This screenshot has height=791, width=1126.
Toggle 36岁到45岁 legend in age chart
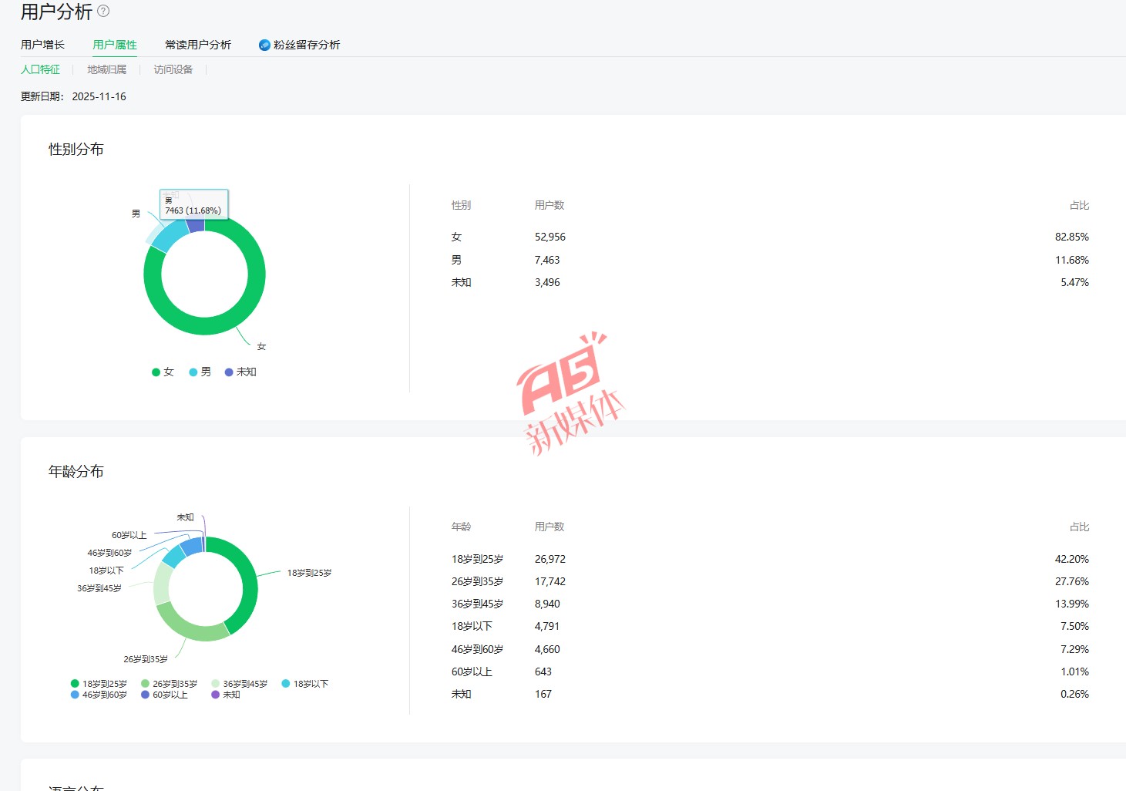tap(239, 684)
